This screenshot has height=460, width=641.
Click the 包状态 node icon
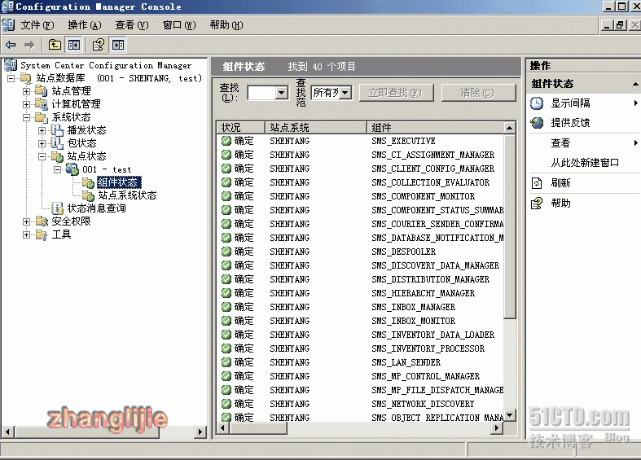point(57,143)
